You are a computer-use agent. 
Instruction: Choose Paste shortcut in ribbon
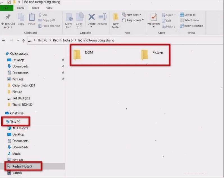click(x=49, y=26)
